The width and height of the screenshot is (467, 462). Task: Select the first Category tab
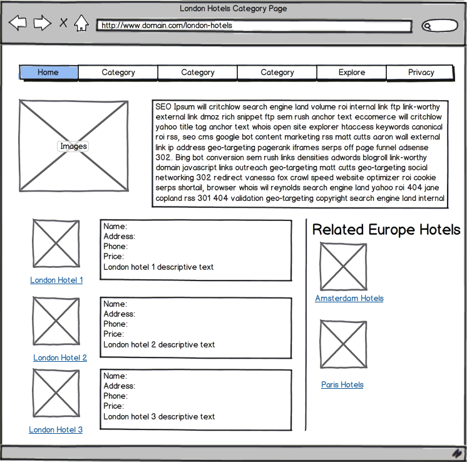(118, 73)
